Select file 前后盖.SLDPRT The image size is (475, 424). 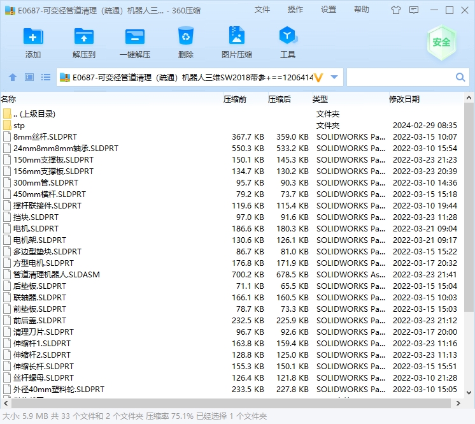coord(39,321)
